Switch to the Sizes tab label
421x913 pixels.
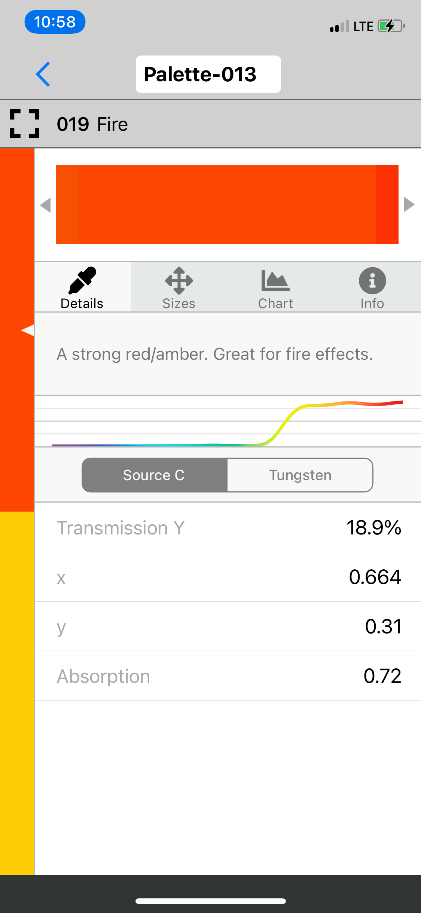179,304
